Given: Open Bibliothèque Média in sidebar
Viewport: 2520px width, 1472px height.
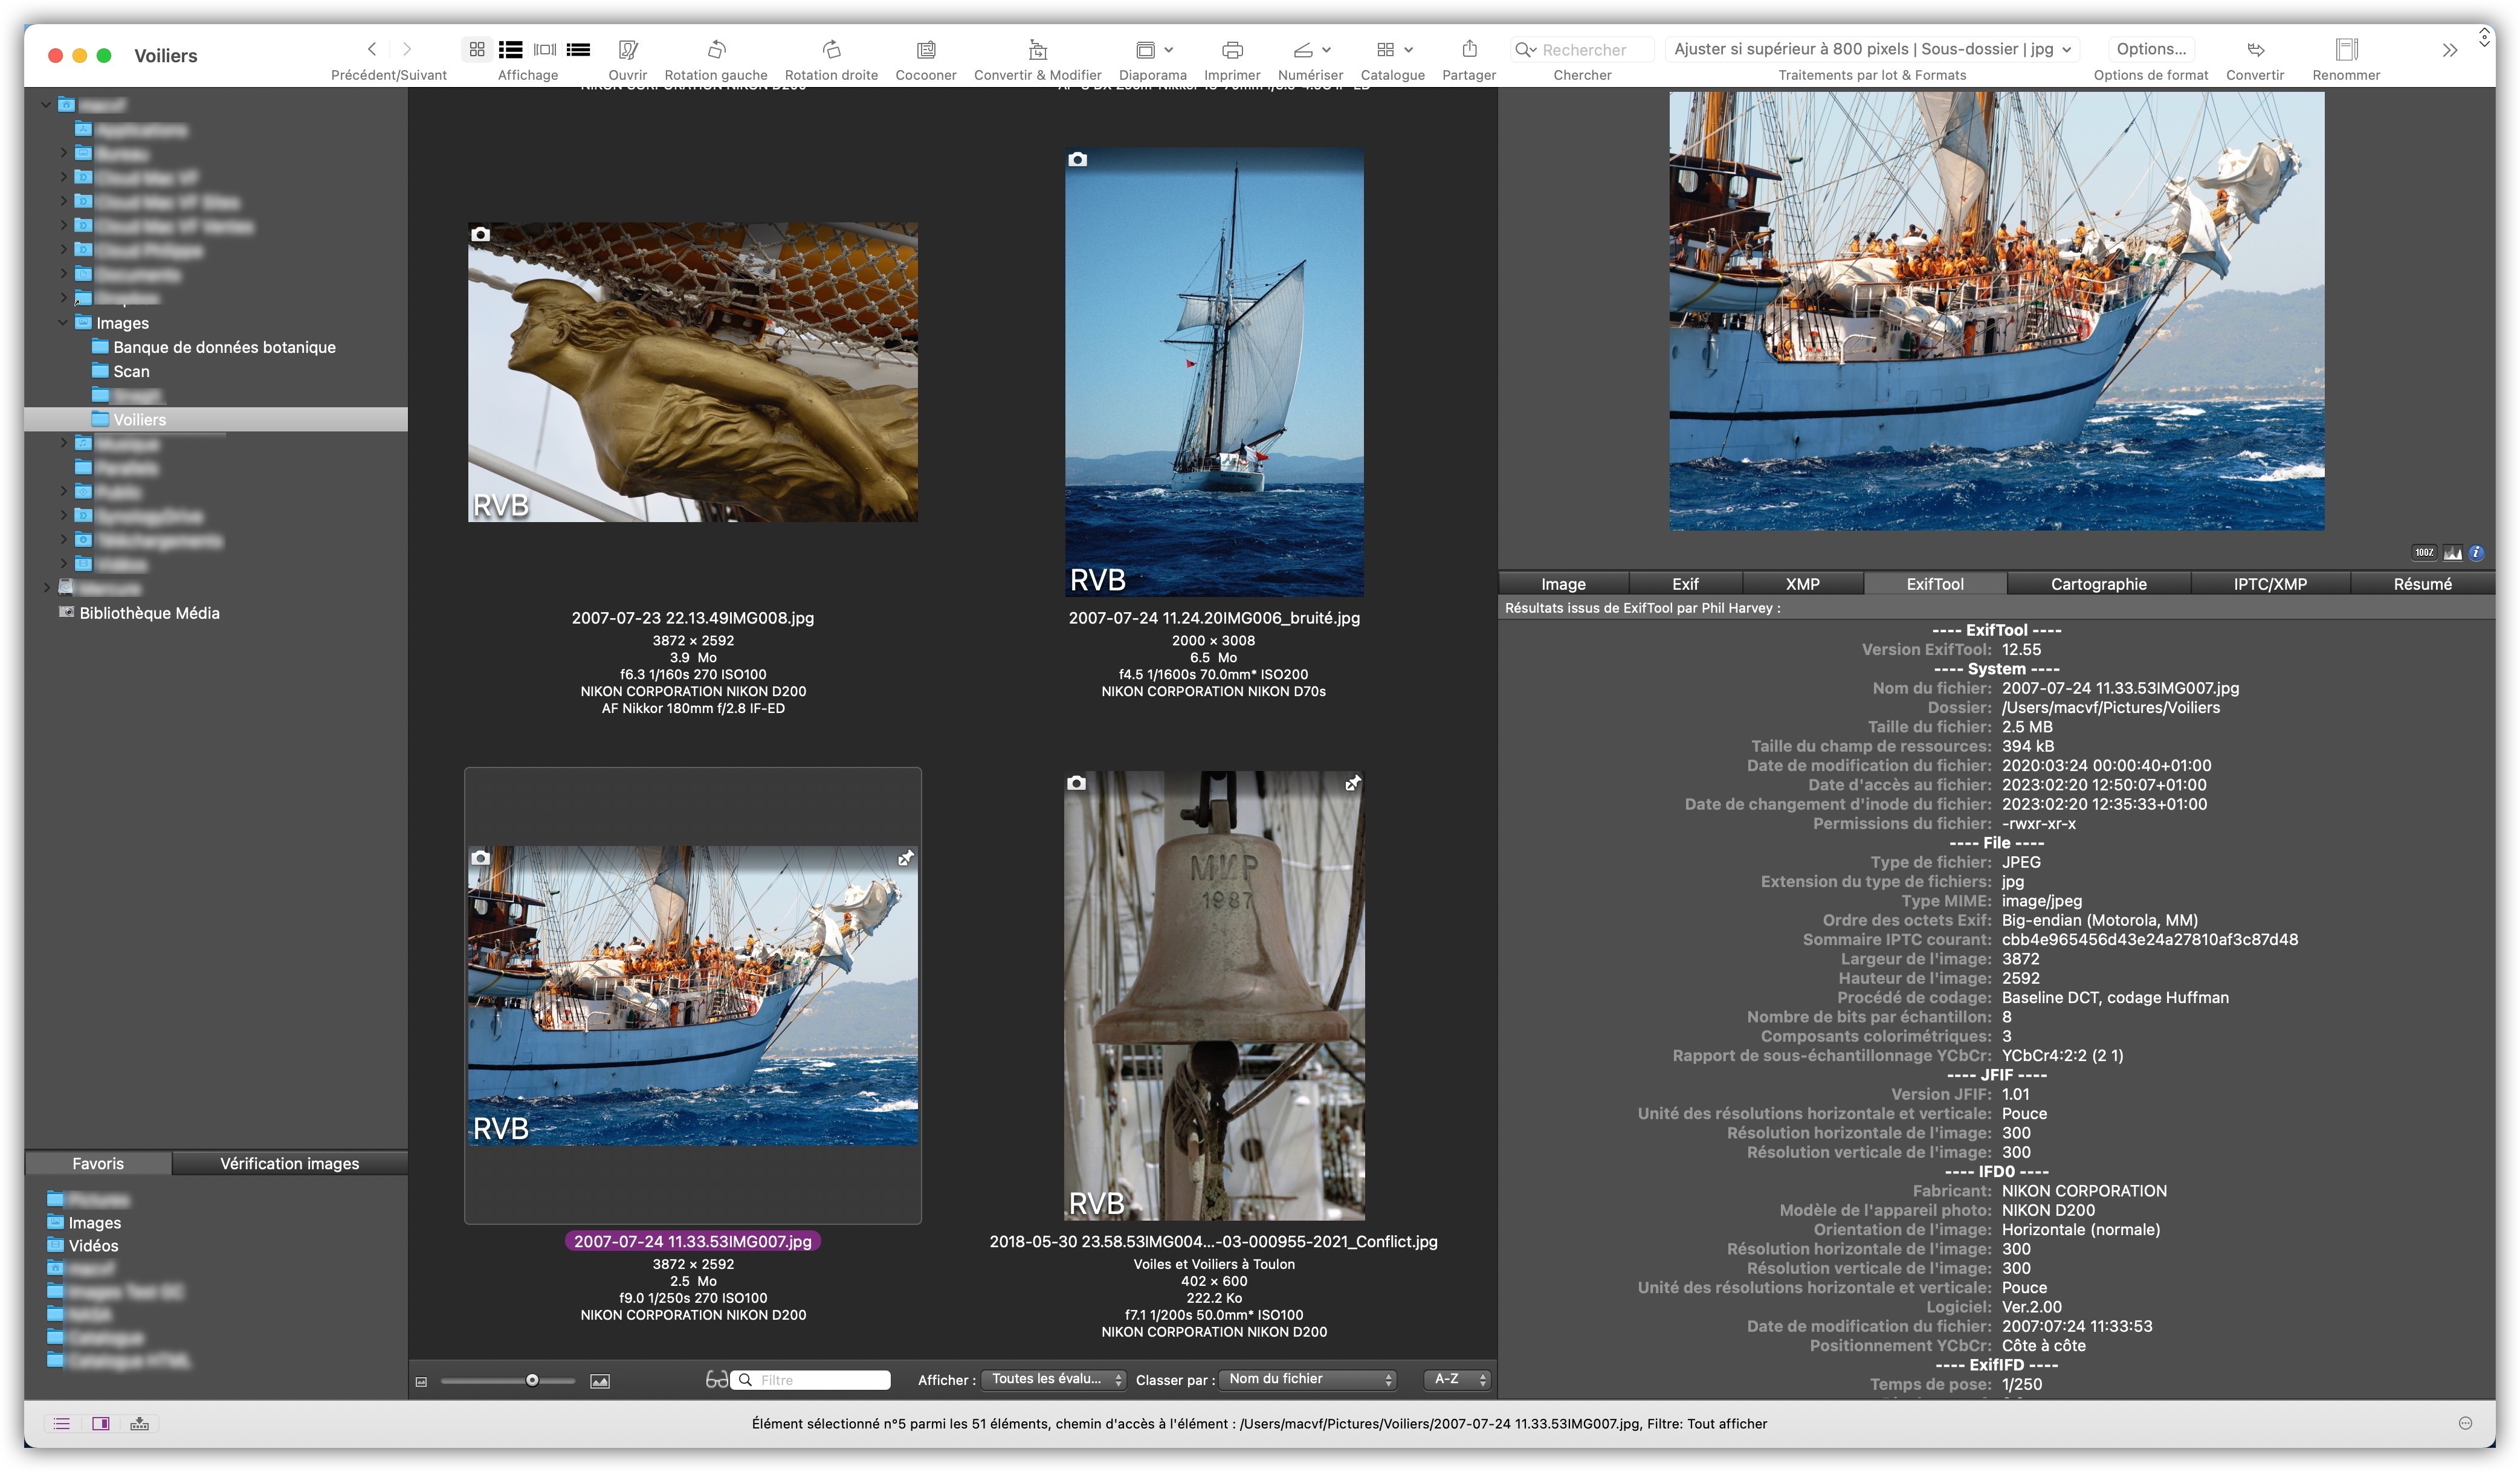Looking at the screenshot, I should (149, 613).
